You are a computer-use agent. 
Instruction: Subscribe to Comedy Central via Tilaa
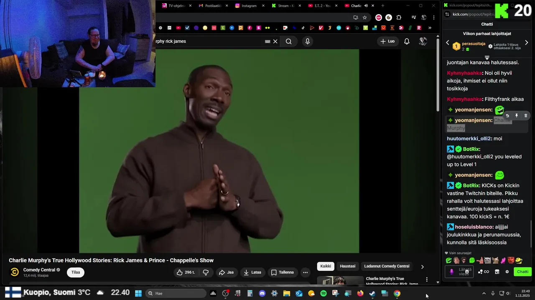click(76, 272)
